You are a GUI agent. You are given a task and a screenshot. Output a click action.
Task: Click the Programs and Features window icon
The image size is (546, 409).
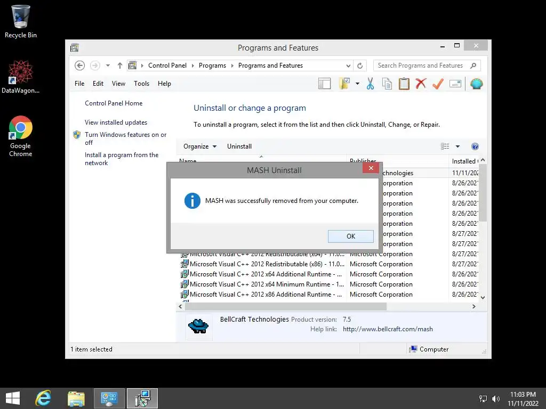click(75, 47)
